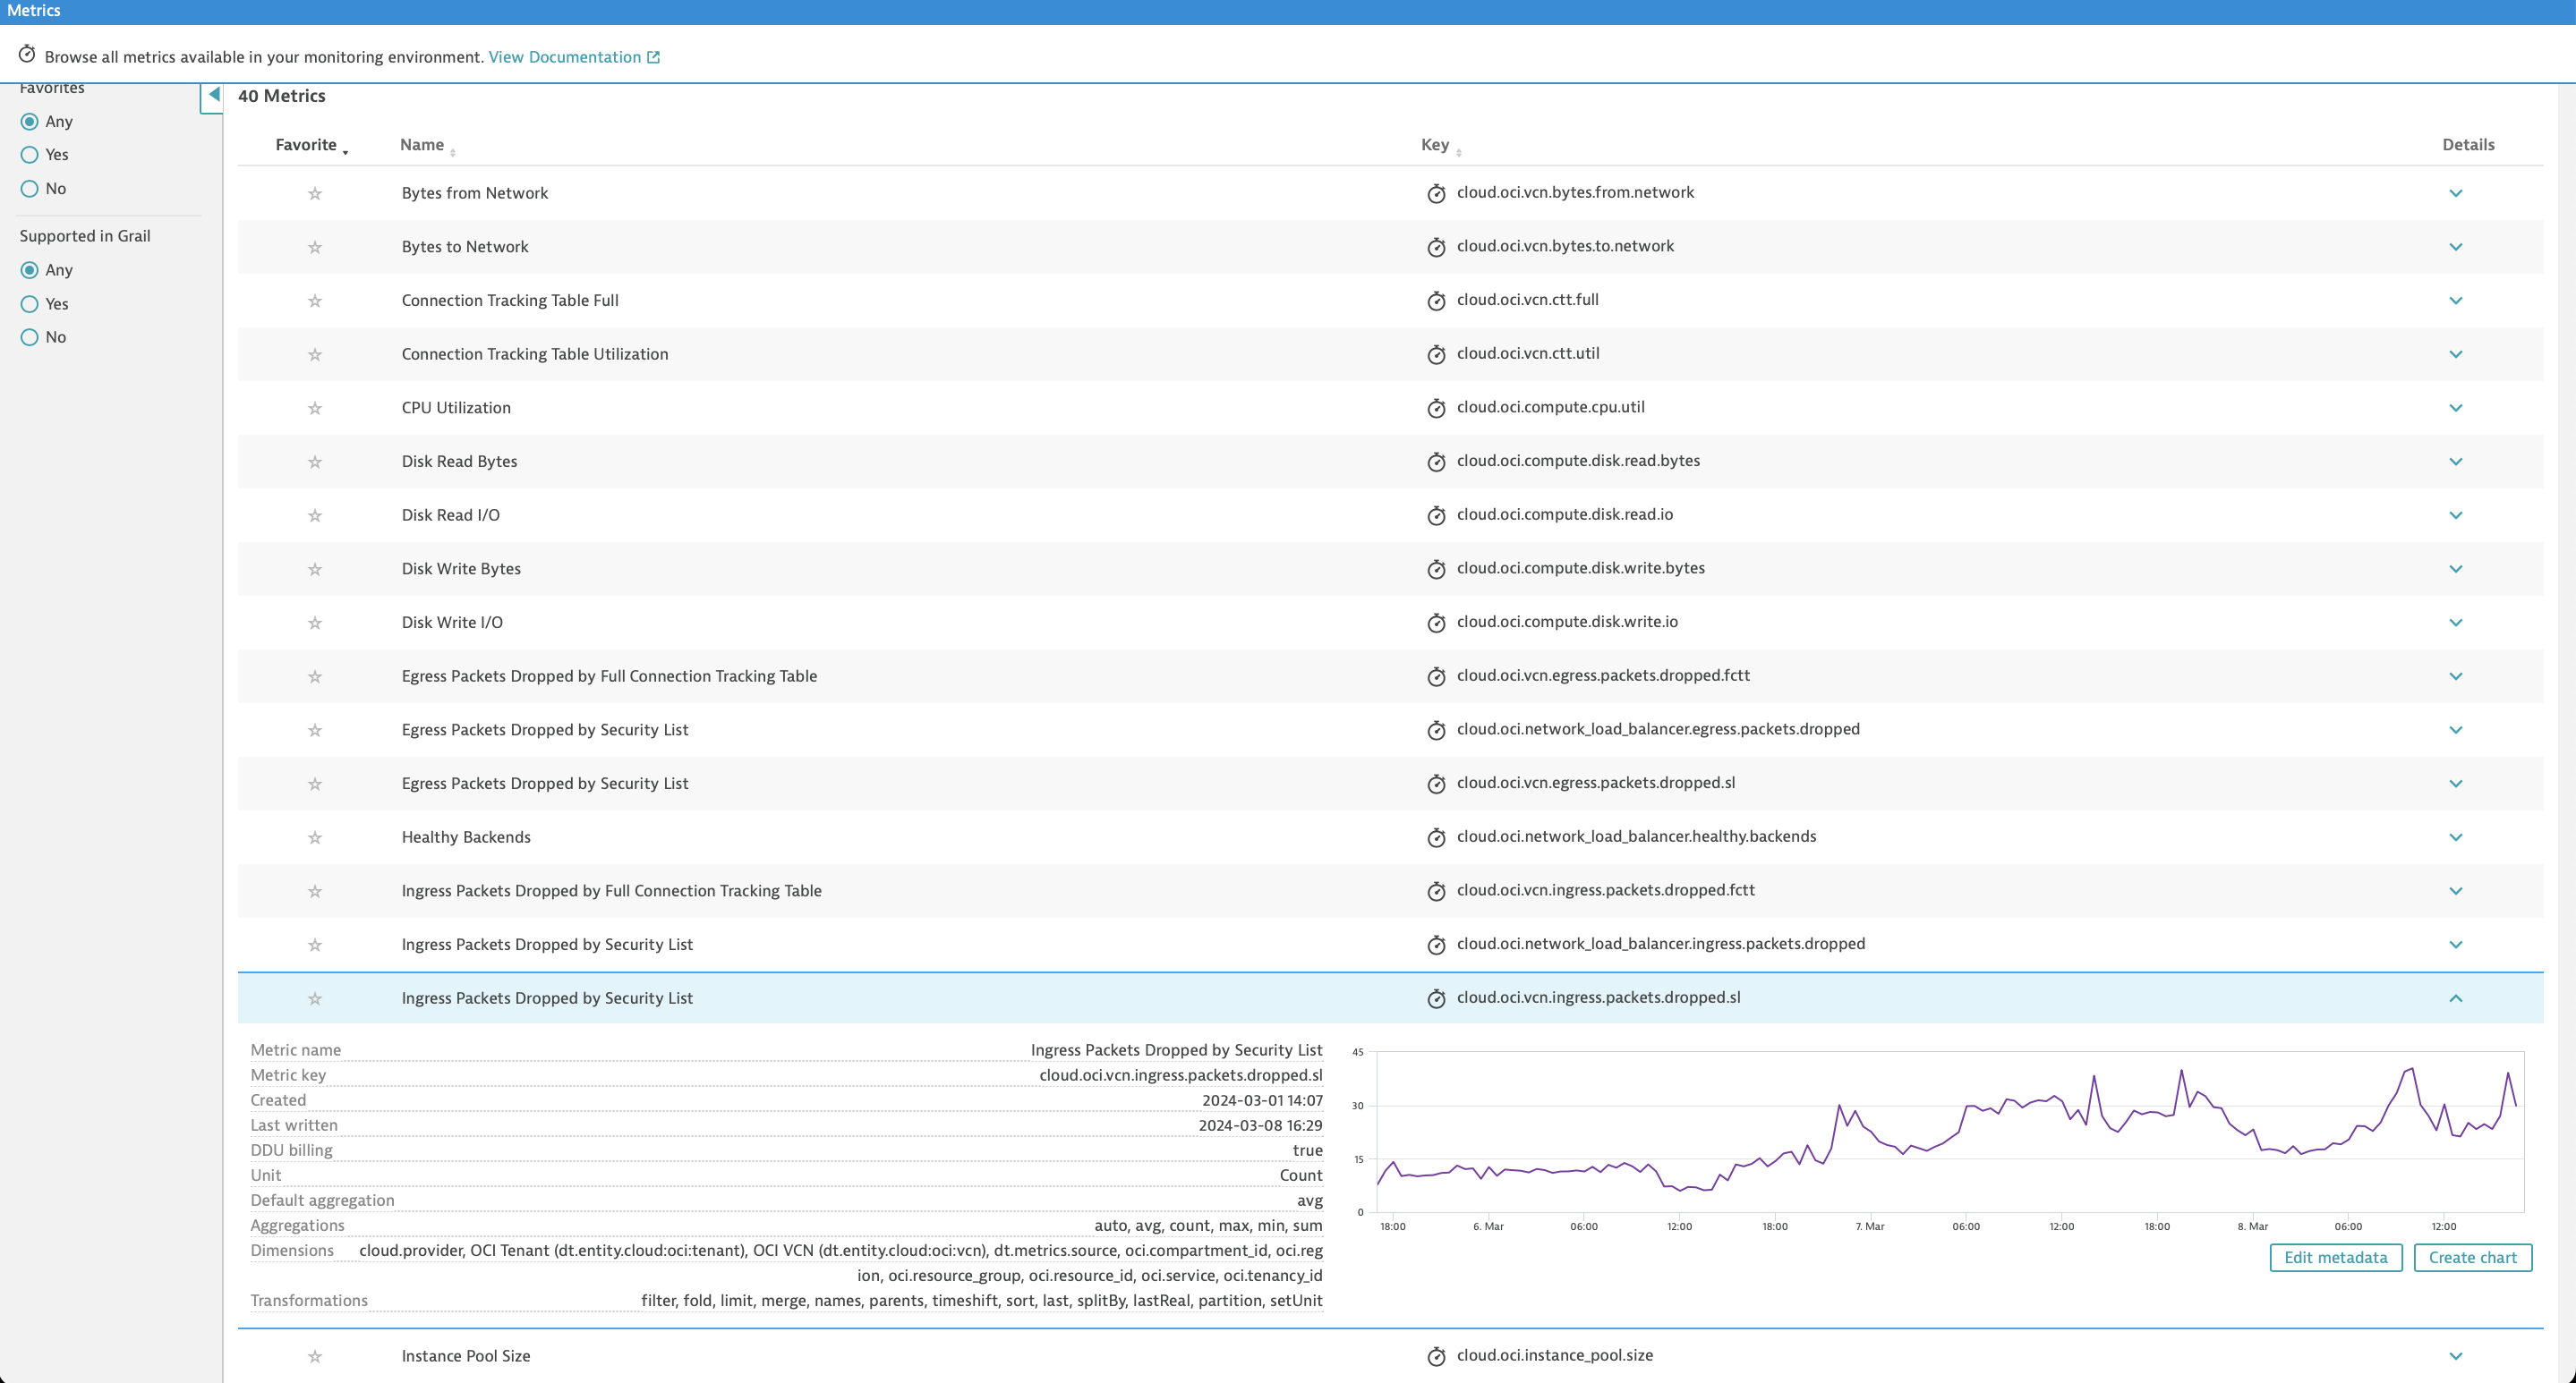Mark Disk Read Bytes as favorite
The image size is (2576, 1383).
pyautogui.click(x=315, y=462)
